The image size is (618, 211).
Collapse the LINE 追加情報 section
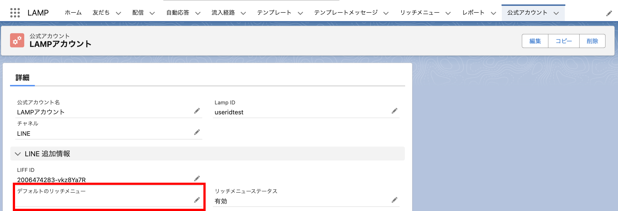tap(18, 154)
